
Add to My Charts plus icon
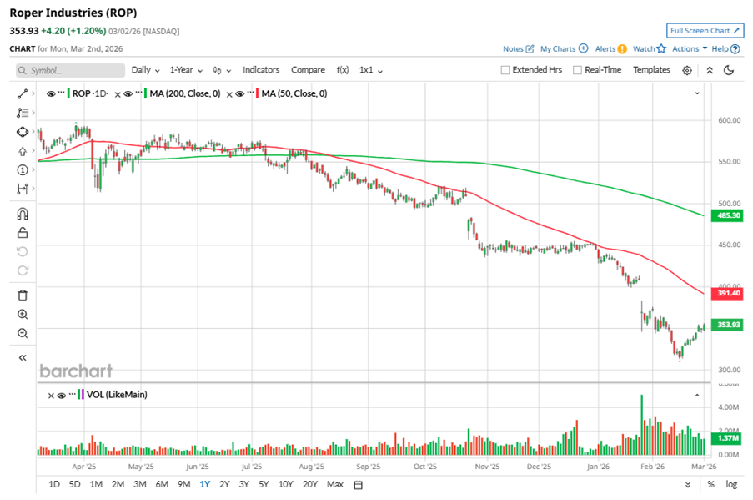coord(583,48)
